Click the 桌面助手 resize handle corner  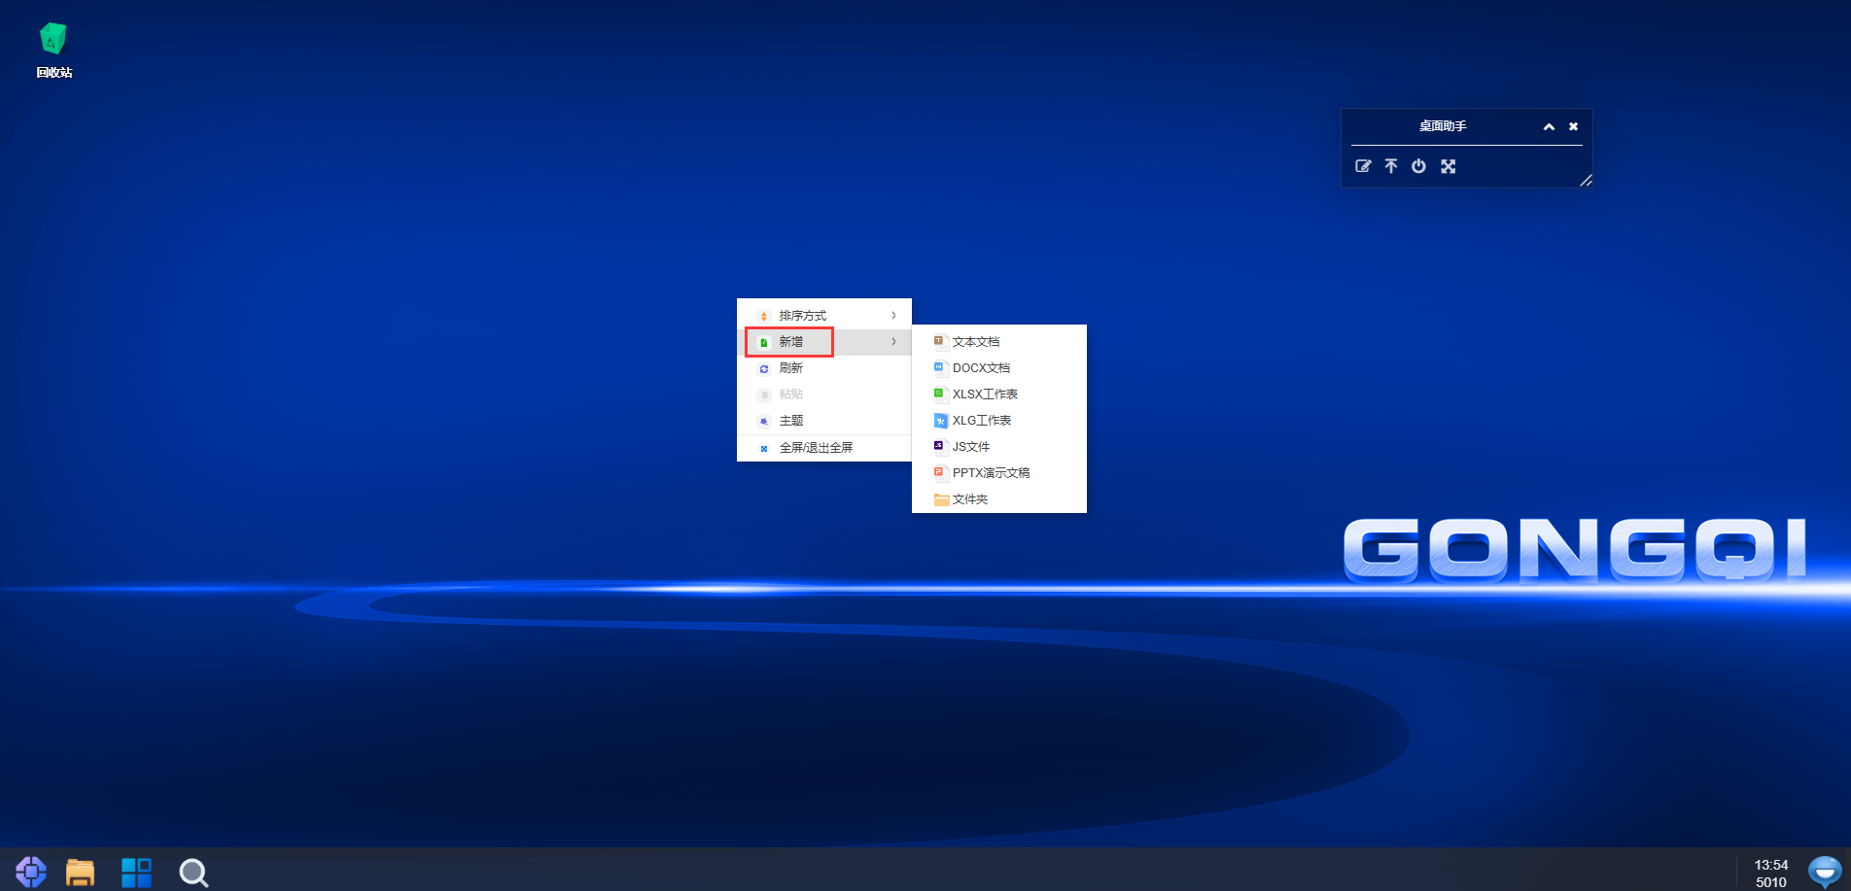[1586, 180]
